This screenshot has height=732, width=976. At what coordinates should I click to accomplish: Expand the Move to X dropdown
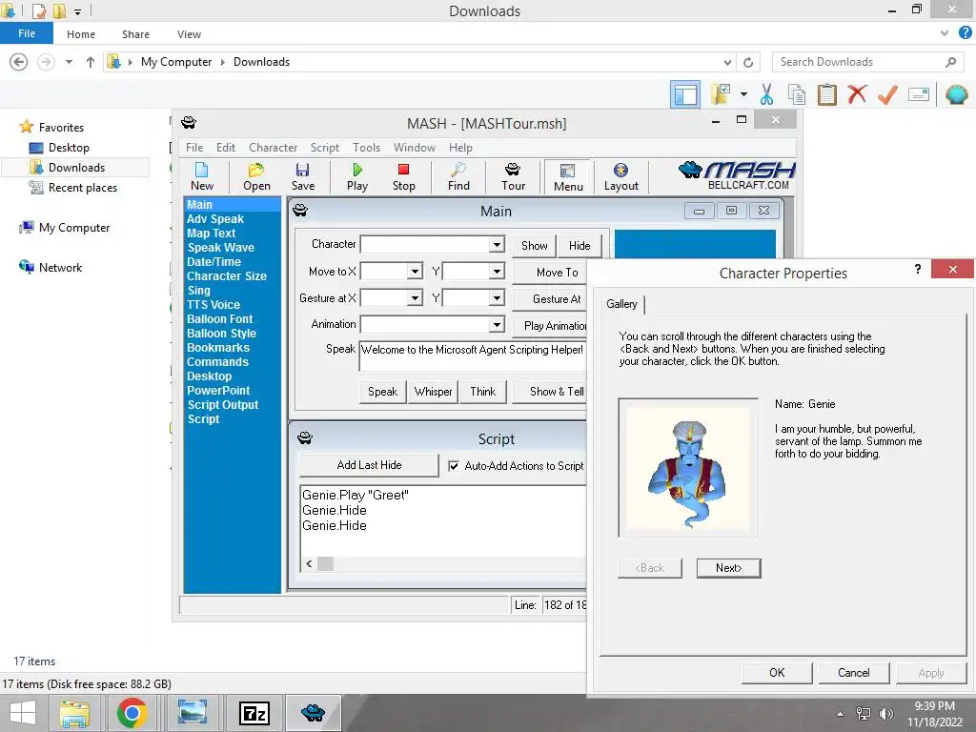416,271
